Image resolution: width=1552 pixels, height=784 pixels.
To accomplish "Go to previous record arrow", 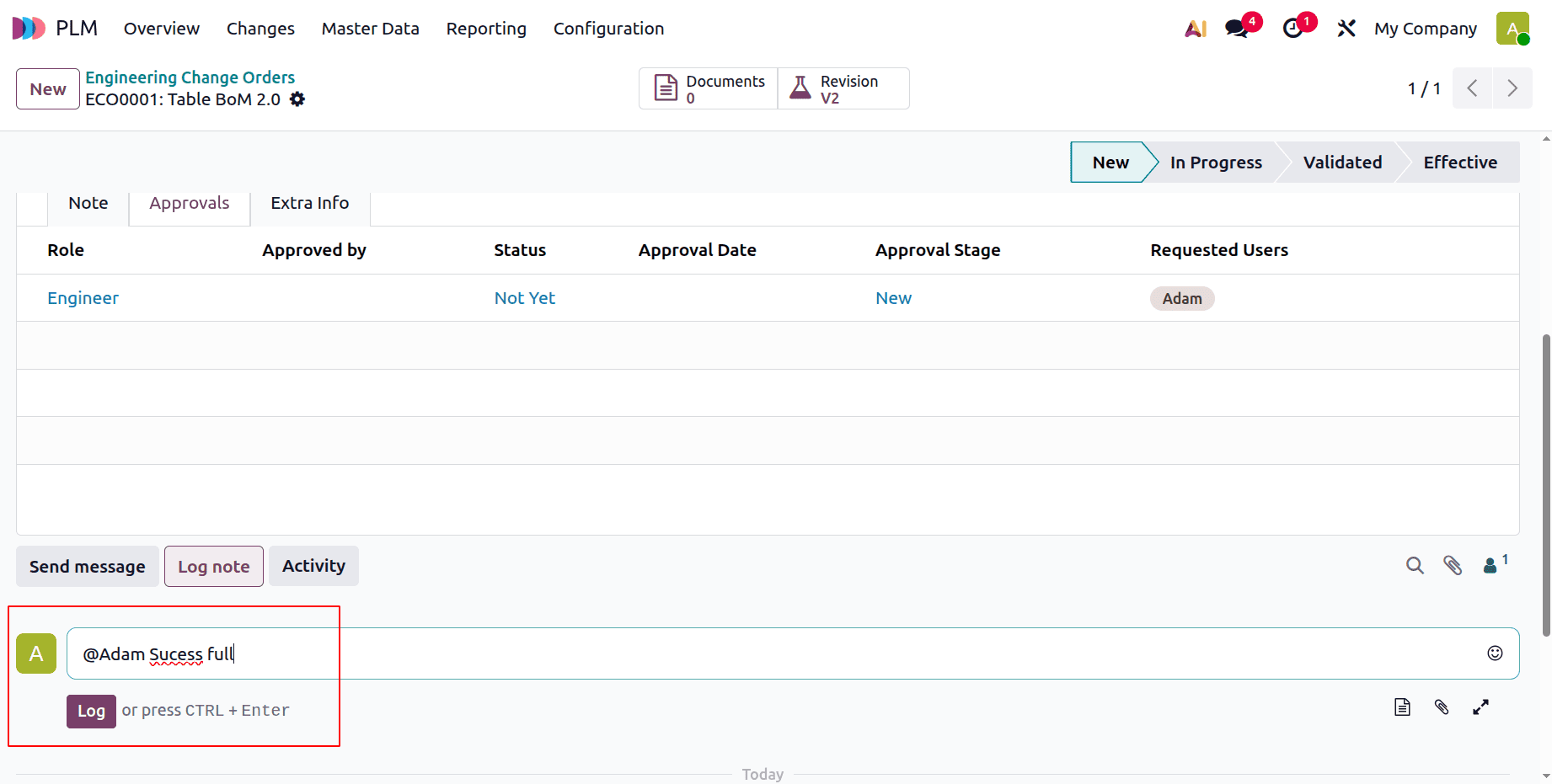I will pos(1472,88).
